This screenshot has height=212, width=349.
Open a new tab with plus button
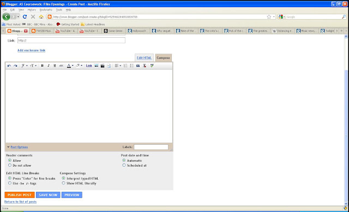pyautogui.click(x=342, y=31)
